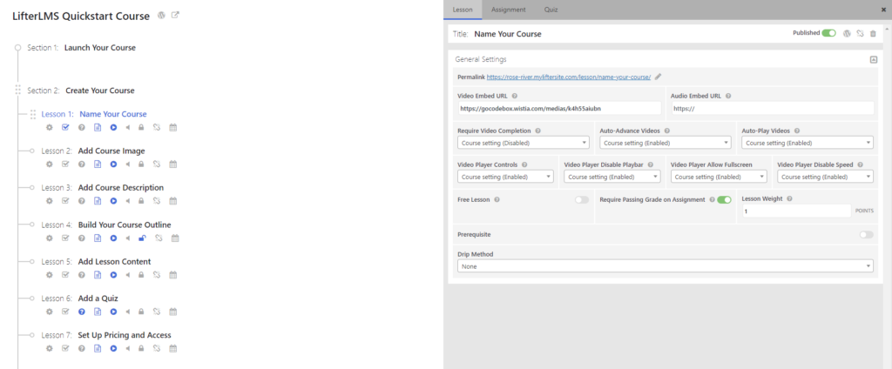Open Auto-Play Videos dropdown
Viewport: 892px width, 369px height.
pos(808,143)
